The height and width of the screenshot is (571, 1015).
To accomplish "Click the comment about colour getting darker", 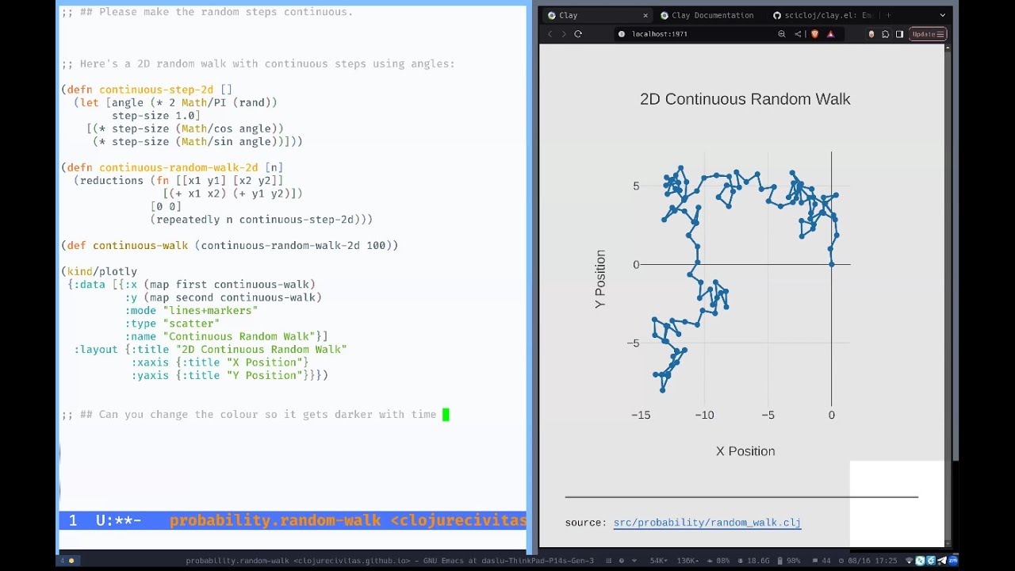I will 248,415.
